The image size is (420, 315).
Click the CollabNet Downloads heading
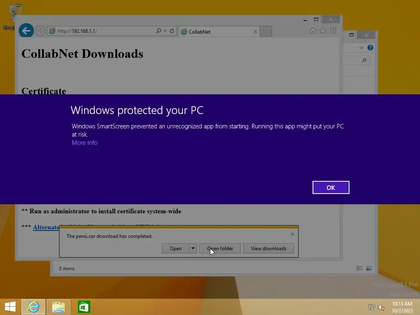coord(82,54)
